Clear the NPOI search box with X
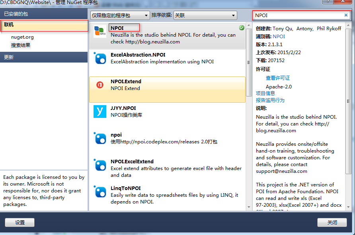 coord(346,15)
